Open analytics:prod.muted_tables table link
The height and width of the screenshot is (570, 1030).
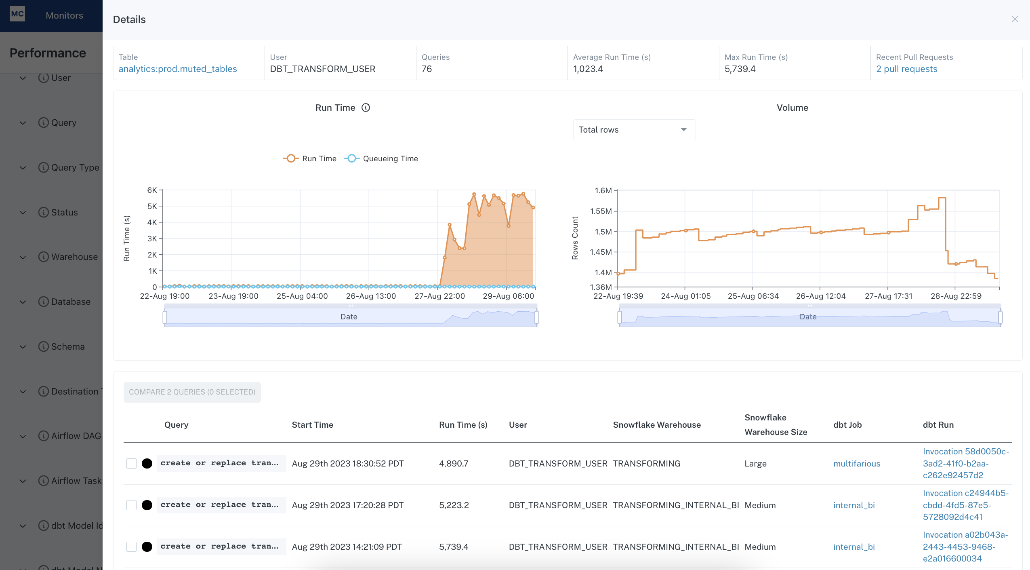(178, 69)
